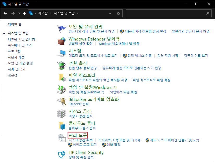Expand chevron after 제어판 breadcrumb

click(x=51, y=13)
